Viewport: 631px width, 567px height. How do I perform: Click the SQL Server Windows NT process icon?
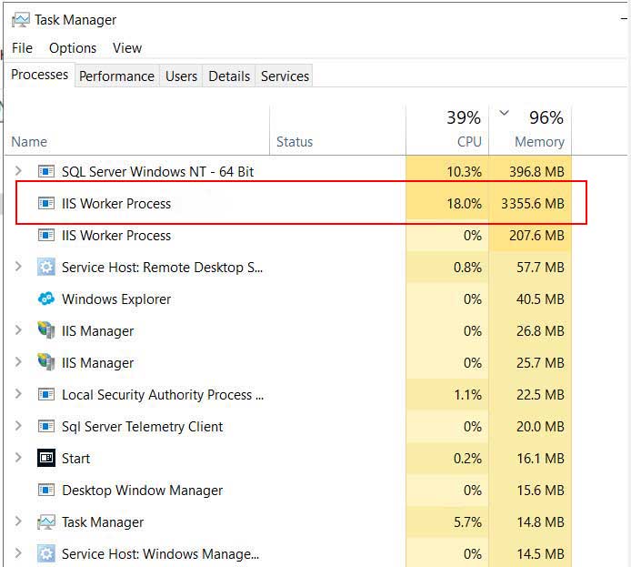(x=46, y=171)
